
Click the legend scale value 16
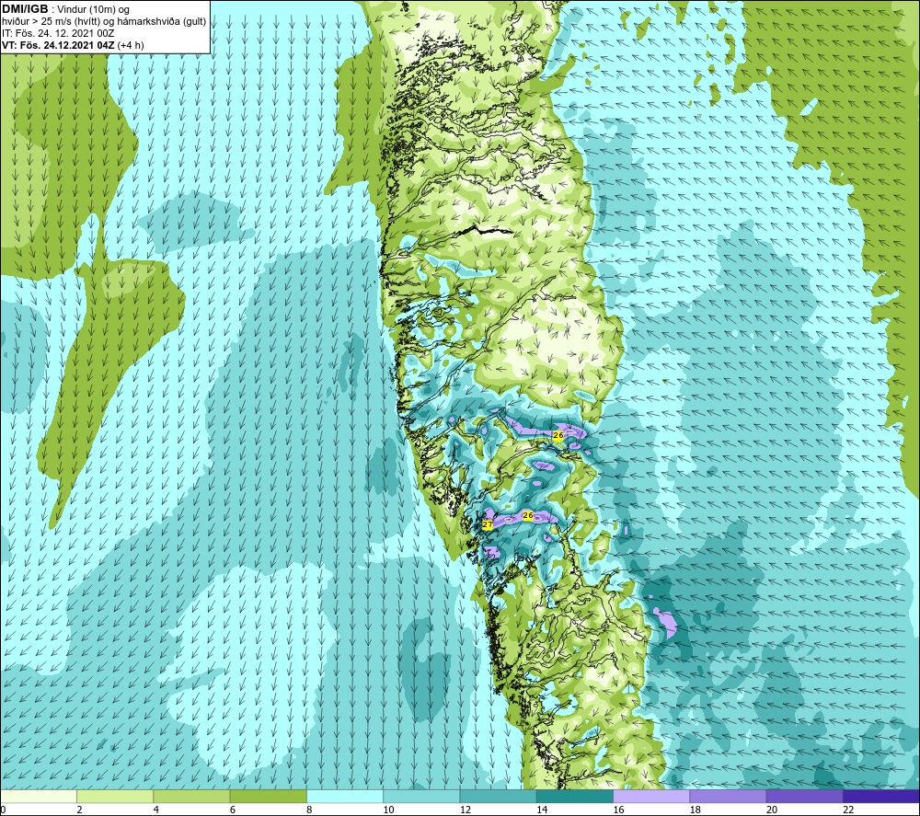click(x=618, y=810)
